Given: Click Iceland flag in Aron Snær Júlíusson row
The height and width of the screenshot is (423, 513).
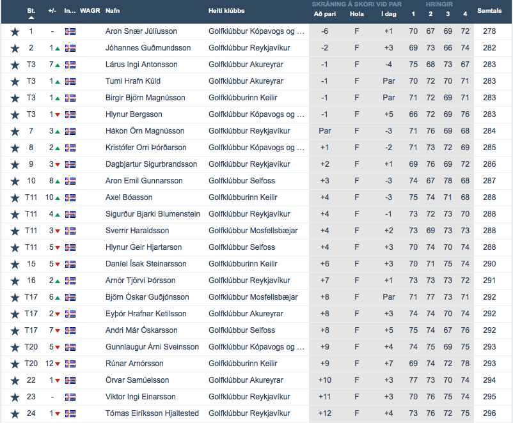Looking at the screenshot, I should click(70, 32).
